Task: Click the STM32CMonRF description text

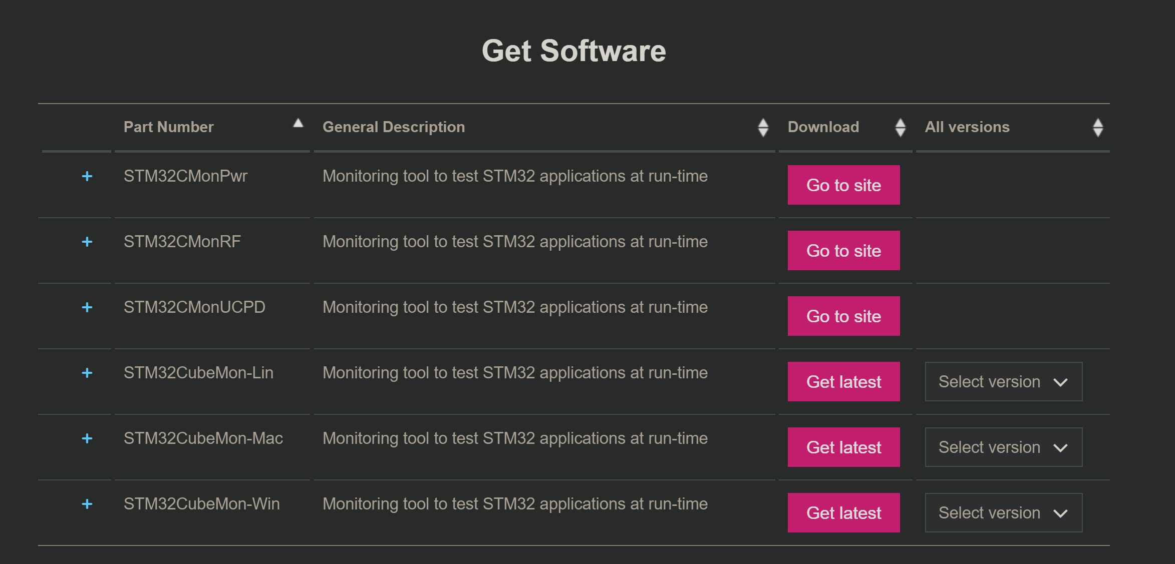Action: pyautogui.click(x=515, y=242)
